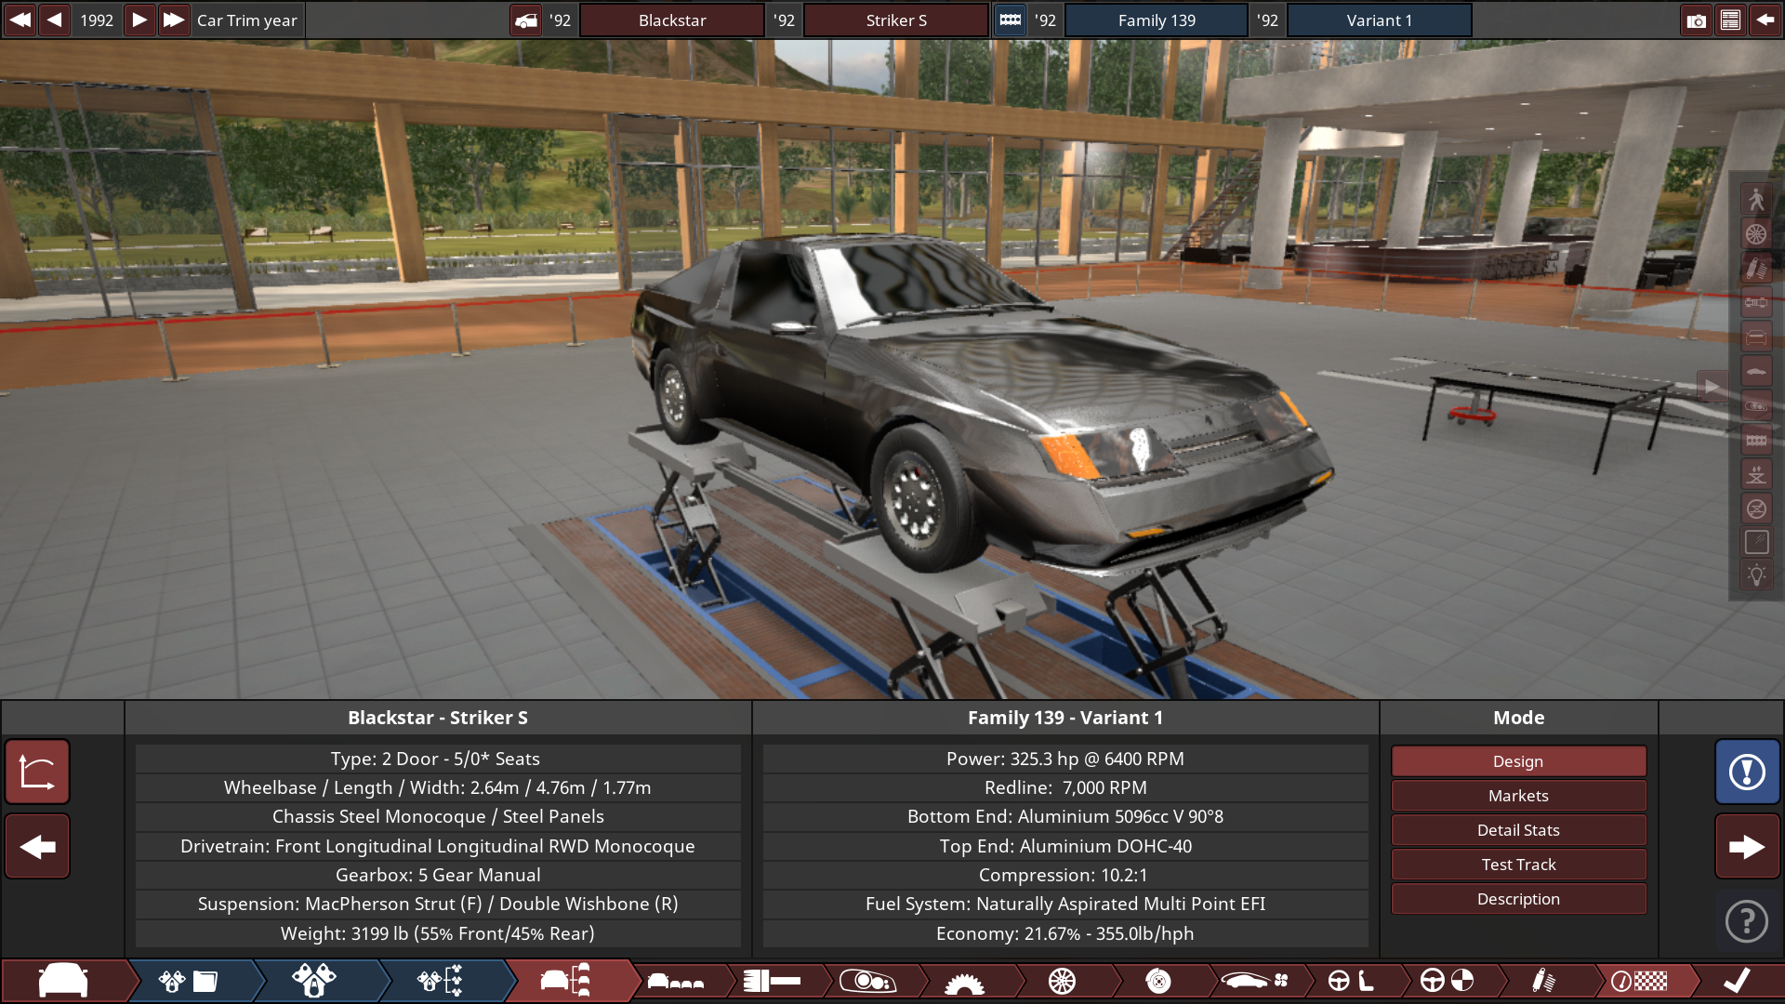1785x1004 pixels.
Task: Click the Redline: 7,000 RPM row
Action: [x=1064, y=787]
